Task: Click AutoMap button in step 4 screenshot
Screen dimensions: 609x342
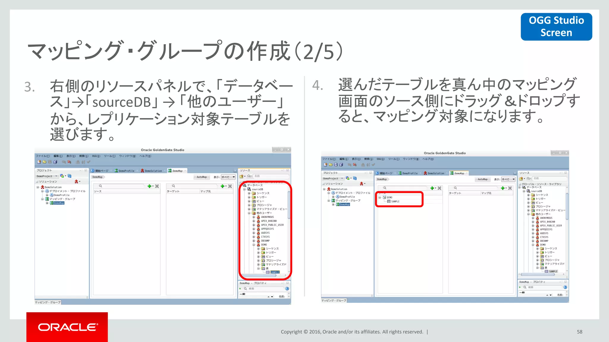Action: (x=483, y=179)
